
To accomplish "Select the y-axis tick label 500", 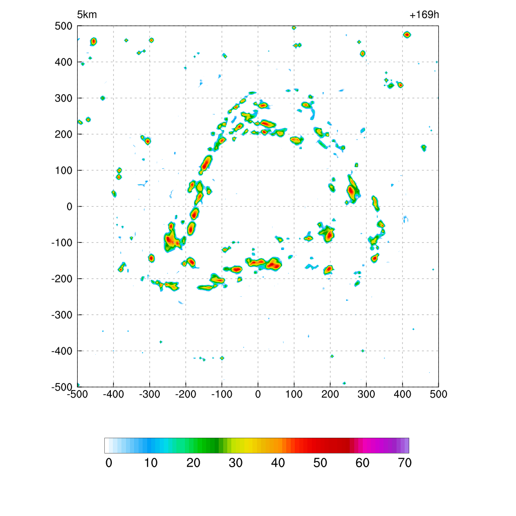I will coord(63,26).
